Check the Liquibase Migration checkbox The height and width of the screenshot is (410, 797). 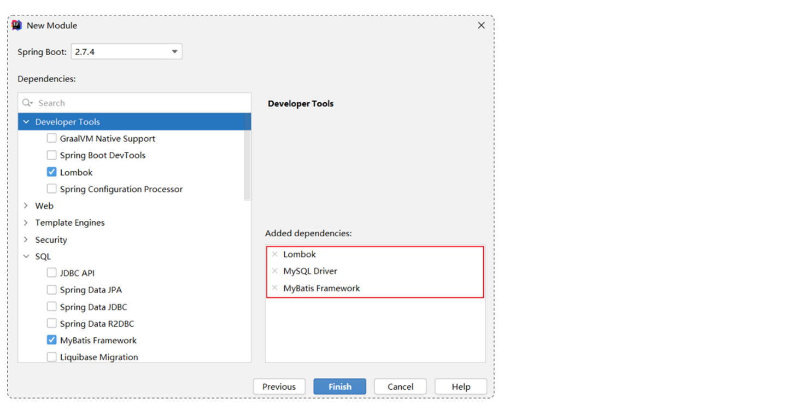51,357
